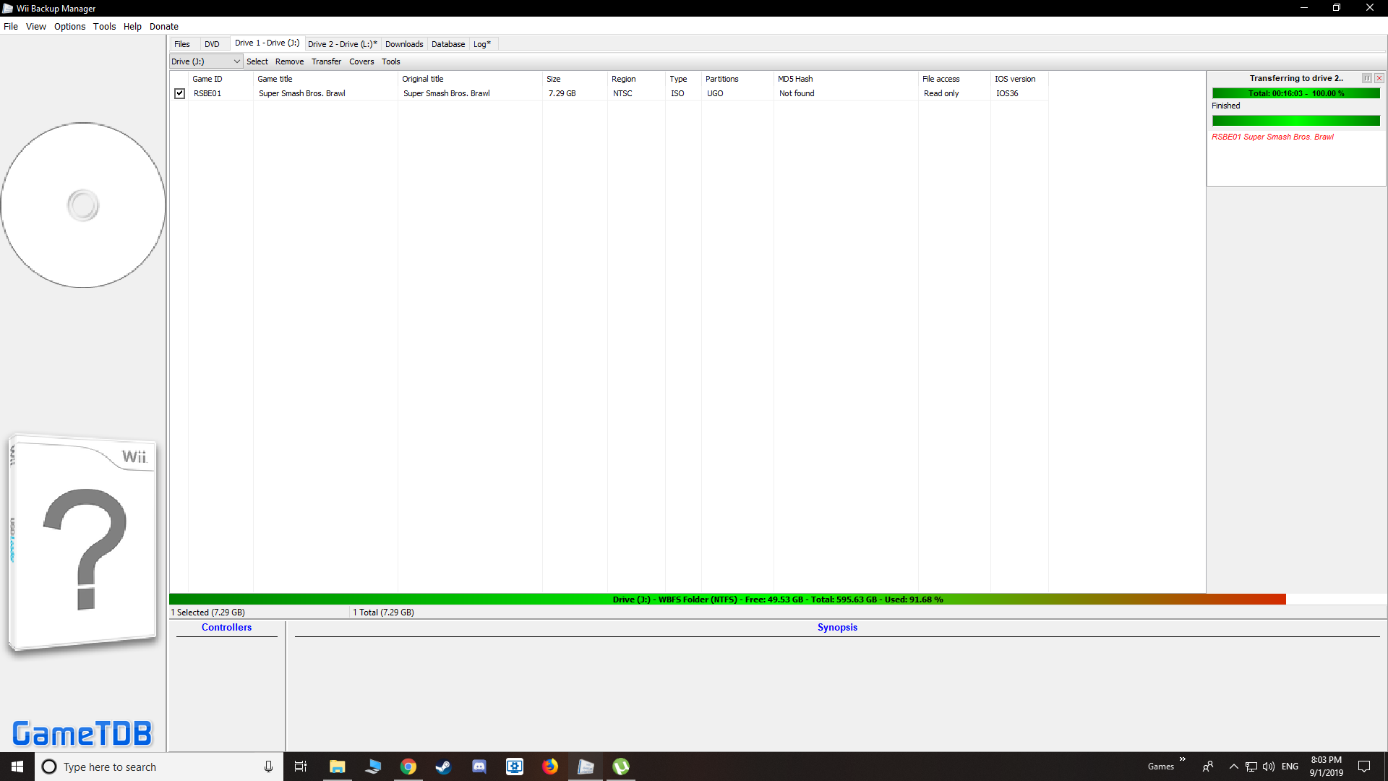The width and height of the screenshot is (1388, 781).
Task: Open the Options menu
Action: (70, 27)
